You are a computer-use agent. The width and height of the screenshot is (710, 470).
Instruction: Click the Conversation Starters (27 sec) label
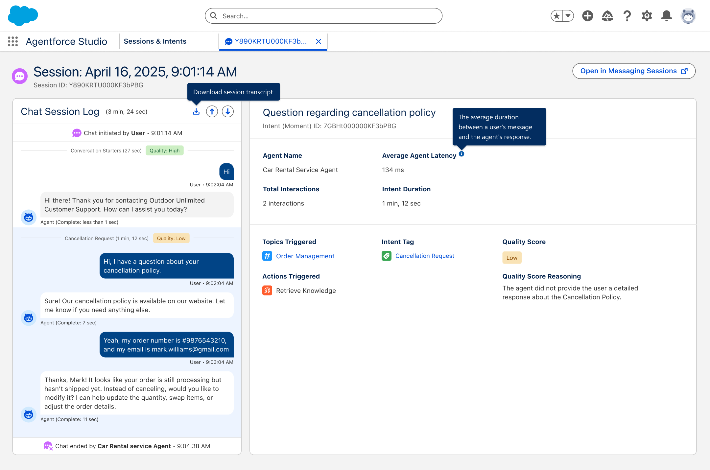pyautogui.click(x=106, y=151)
